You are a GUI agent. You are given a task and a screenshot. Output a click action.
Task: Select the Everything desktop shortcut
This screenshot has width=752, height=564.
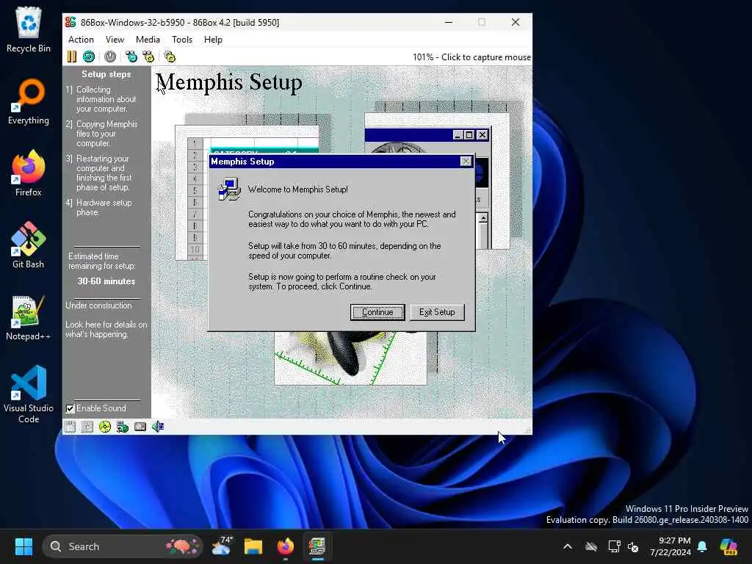pos(29,101)
